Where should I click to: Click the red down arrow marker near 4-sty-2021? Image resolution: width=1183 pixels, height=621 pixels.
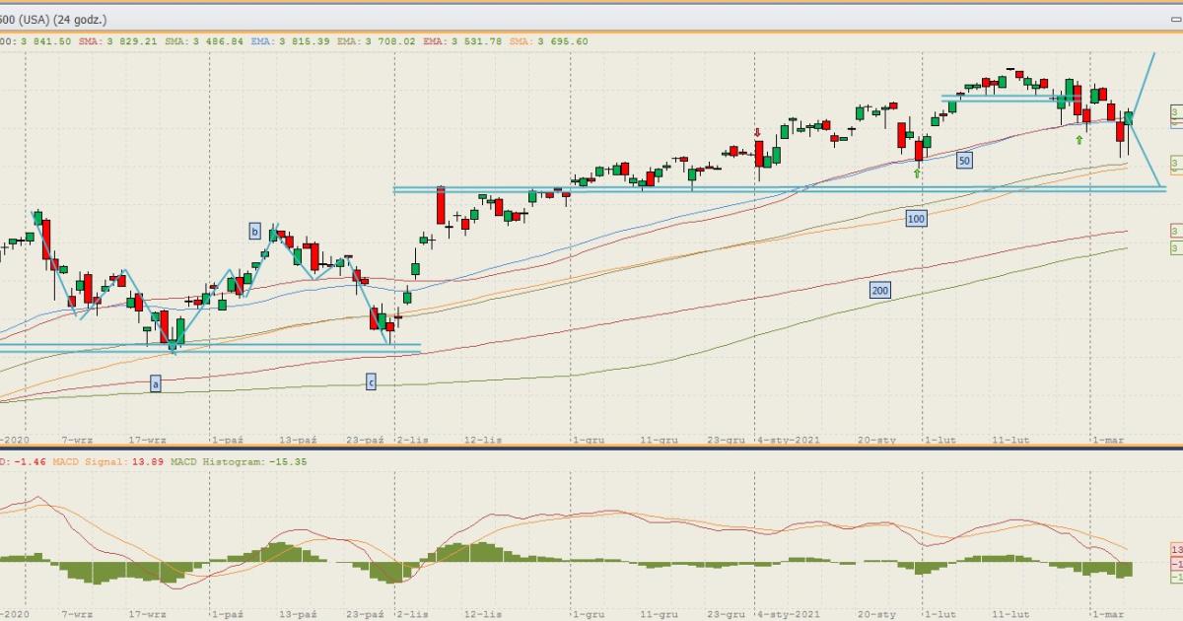[757, 132]
